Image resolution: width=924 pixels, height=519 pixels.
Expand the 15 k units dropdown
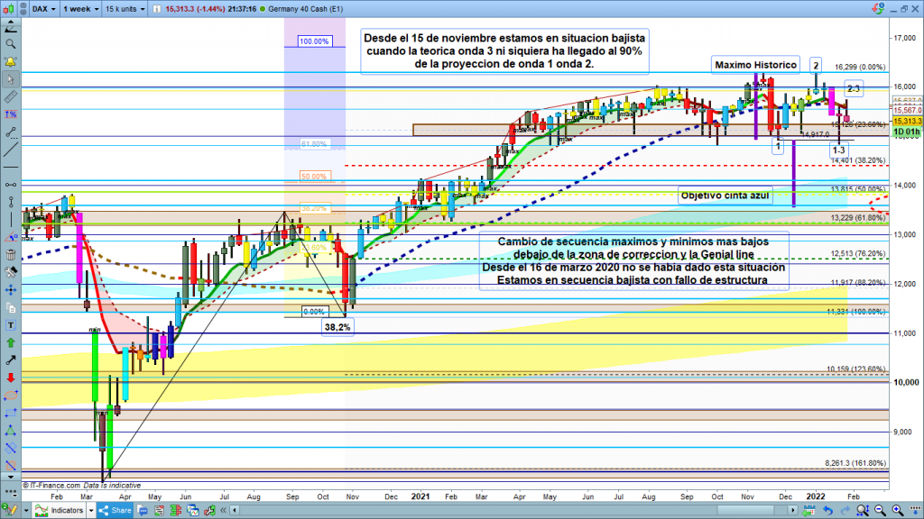(123, 10)
